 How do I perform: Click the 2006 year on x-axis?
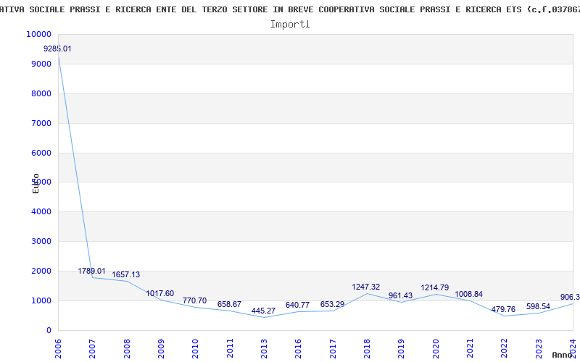(x=59, y=347)
